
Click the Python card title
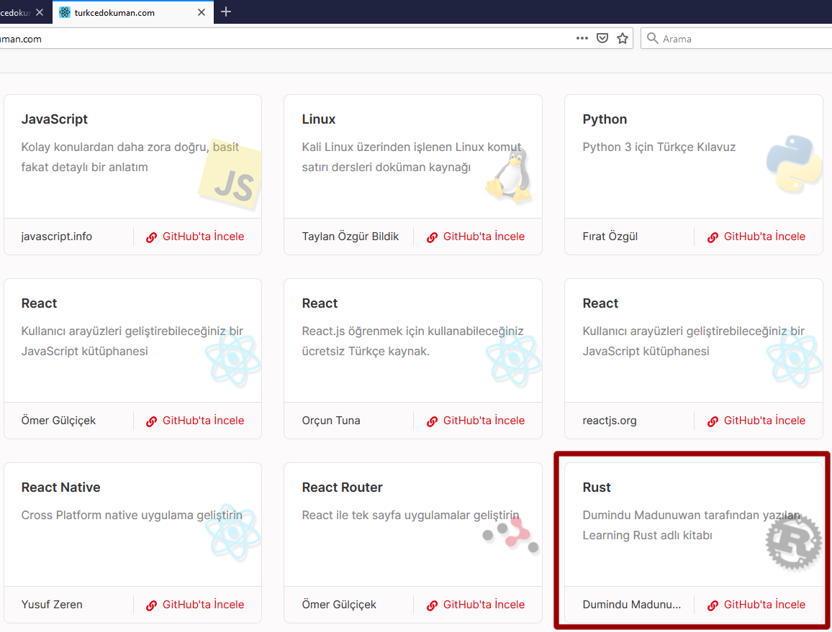point(605,119)
